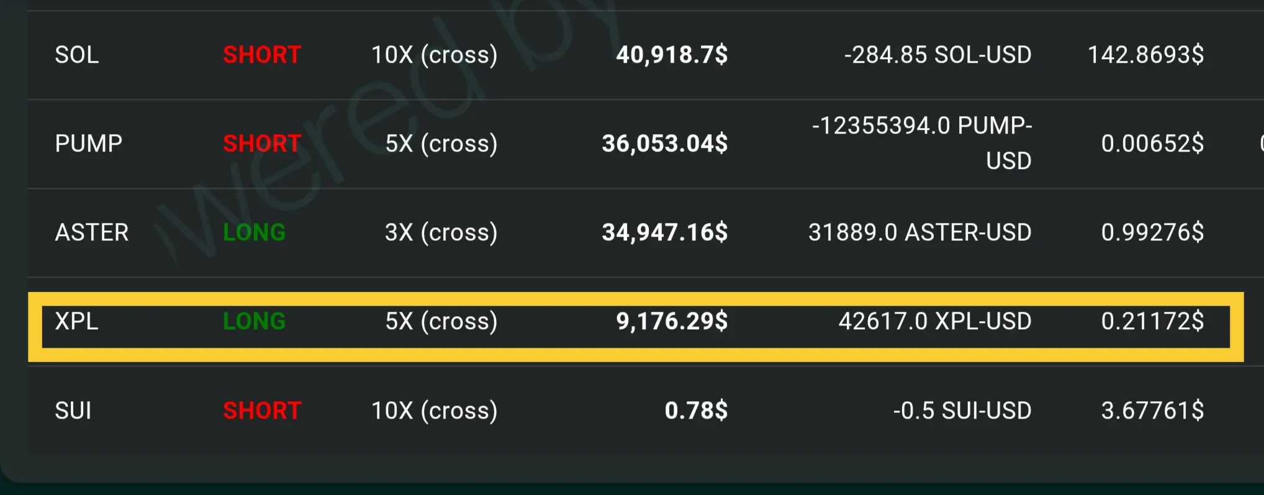Click the -284.85 SOL-USD size
The height and width of the screenshot is (495, 1264).
tap(937, 55)
